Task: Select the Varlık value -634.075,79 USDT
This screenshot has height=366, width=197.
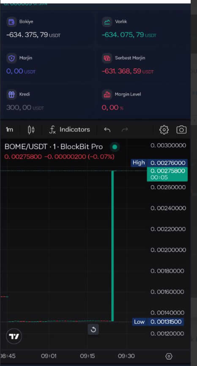Action: (x=129, y=35)
